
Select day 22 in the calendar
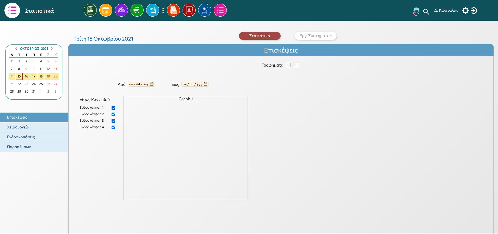click(x=19, y=84)
